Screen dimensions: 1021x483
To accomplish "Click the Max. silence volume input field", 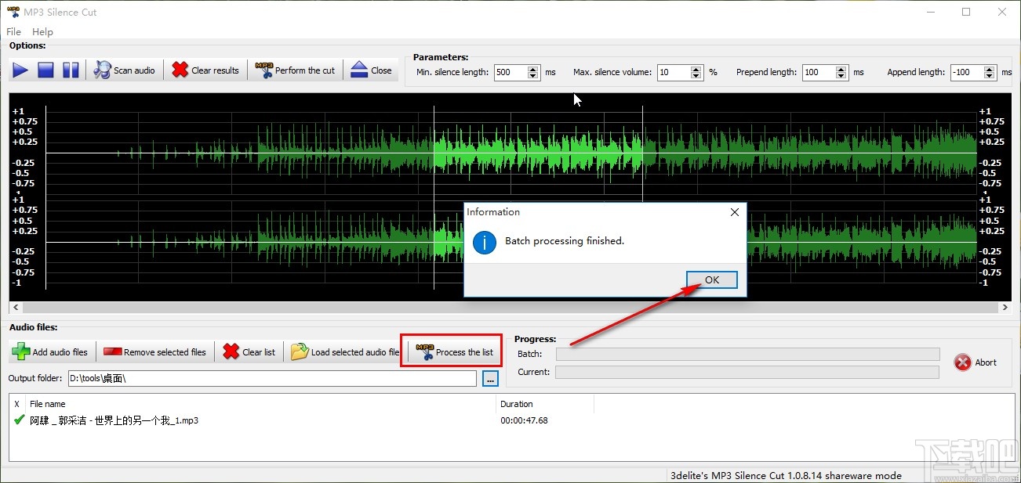I will tap(674, 72).
